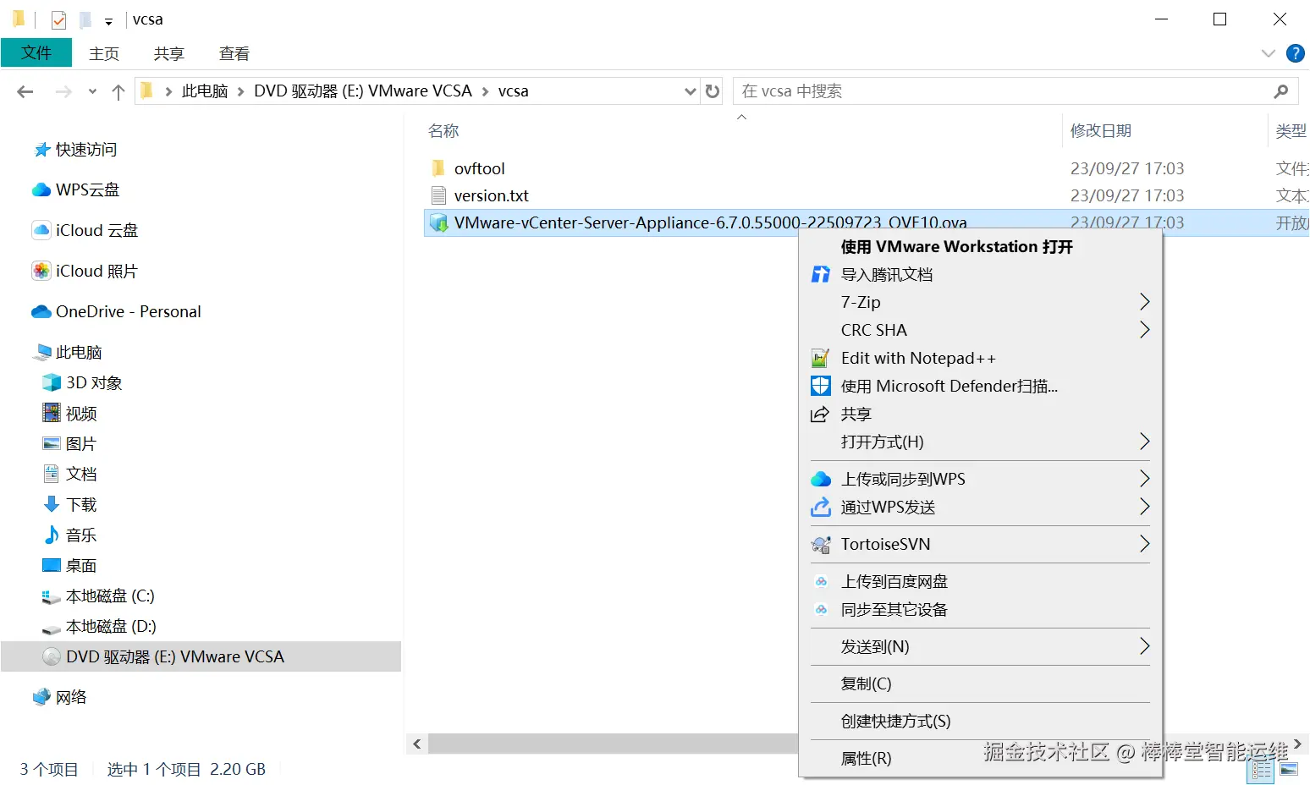Click the forward navigation arrow

tap(63, 91)
